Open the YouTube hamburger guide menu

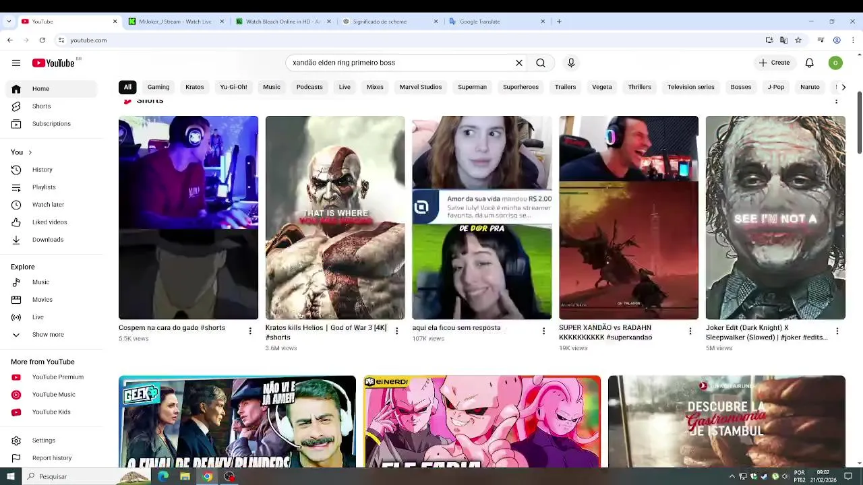tap(16, 63)
